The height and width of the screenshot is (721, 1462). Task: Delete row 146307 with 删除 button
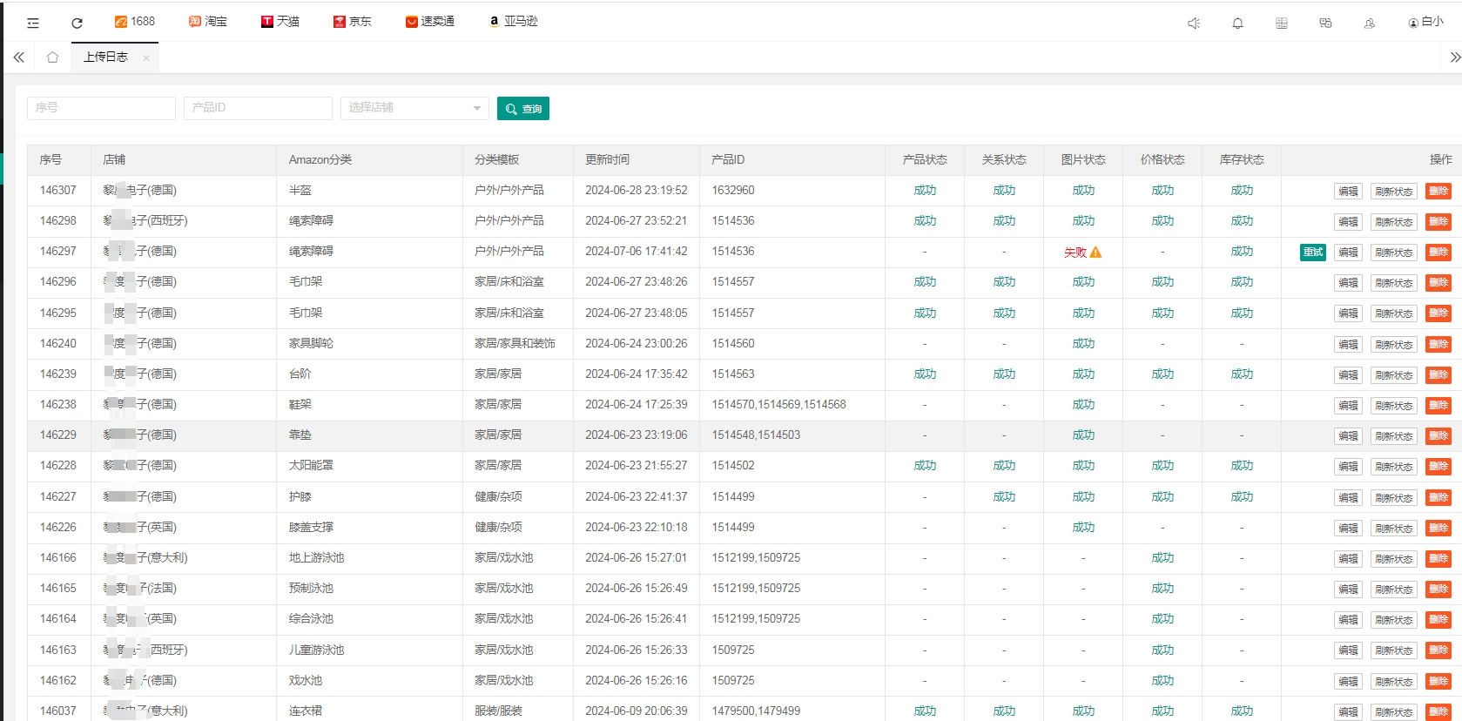pos(1438,192)
